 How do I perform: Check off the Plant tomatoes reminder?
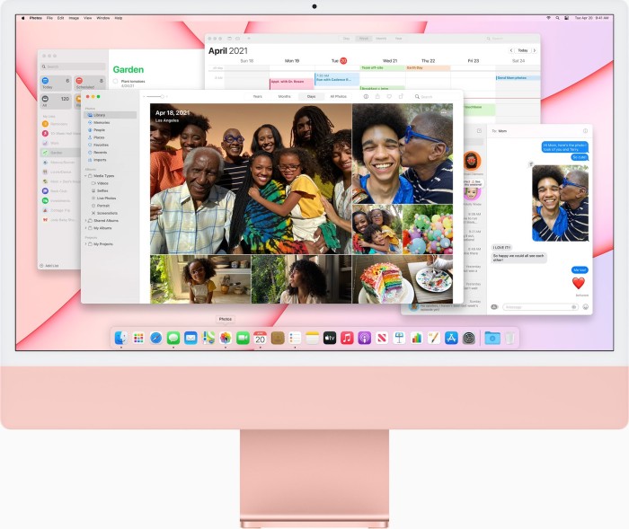click(x=116, y=81)
